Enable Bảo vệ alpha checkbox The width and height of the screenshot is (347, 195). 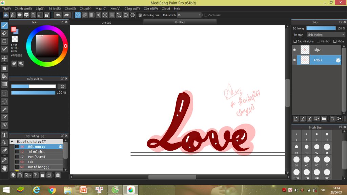point(295,41)
